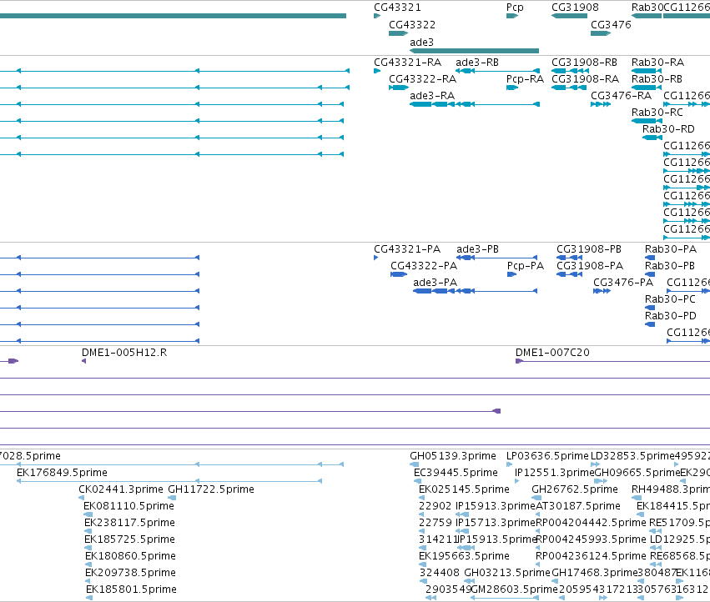
Task: Click the CG31908-RB transcript label
Action: coord(584,62)
